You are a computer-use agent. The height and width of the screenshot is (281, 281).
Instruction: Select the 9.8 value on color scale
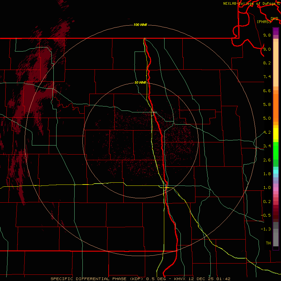pyautogui.click(x=267, y=35)
